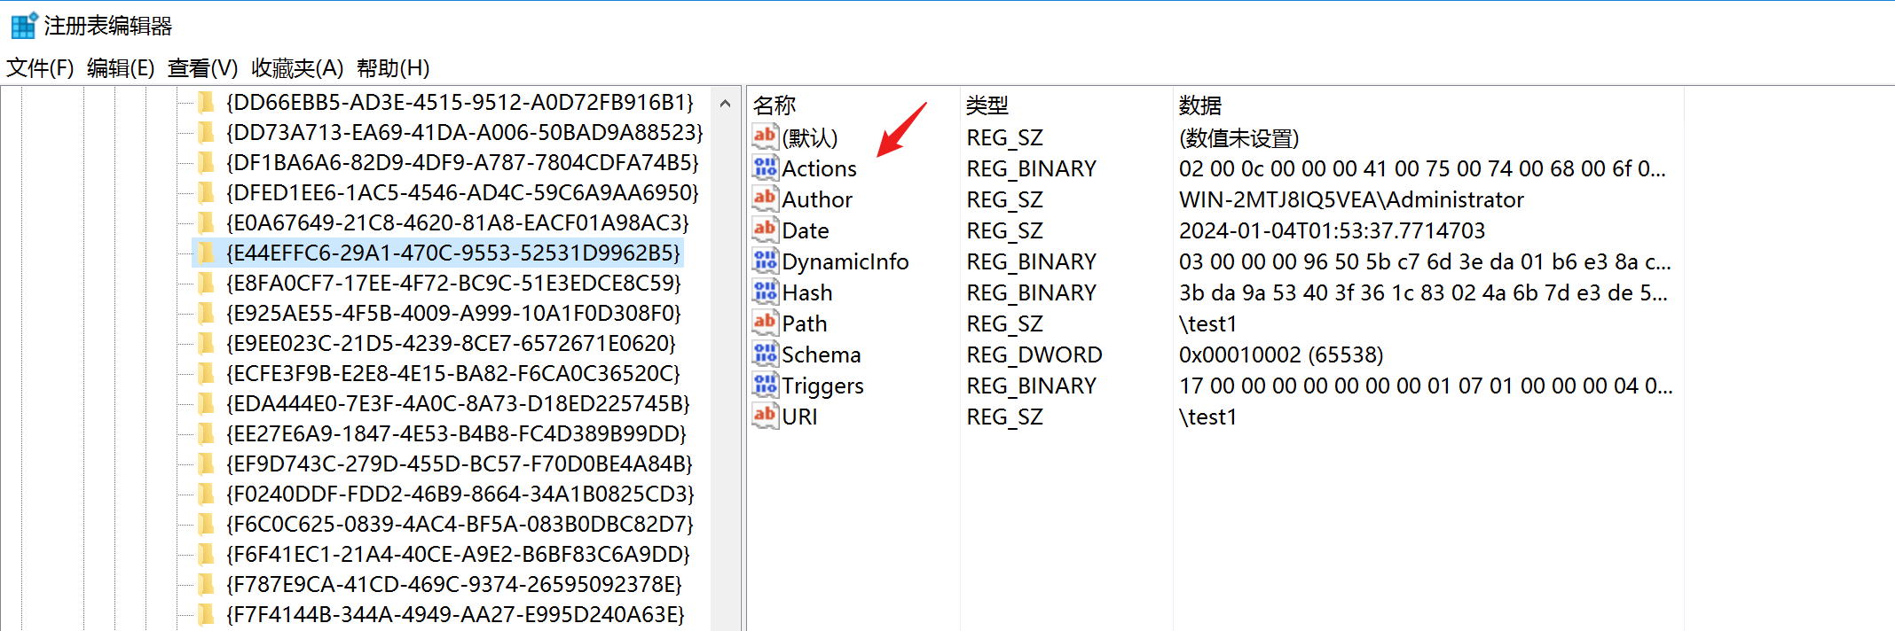
Task: Sort by the 名称 column header
Action: coord(775,105)
